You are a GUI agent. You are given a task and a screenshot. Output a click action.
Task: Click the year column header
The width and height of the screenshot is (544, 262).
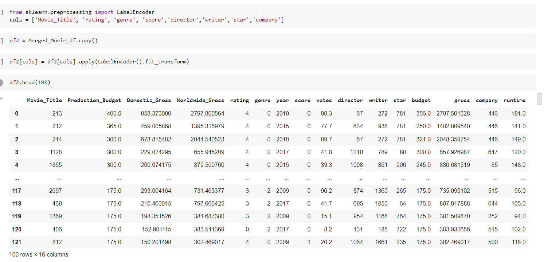[282, 100]
